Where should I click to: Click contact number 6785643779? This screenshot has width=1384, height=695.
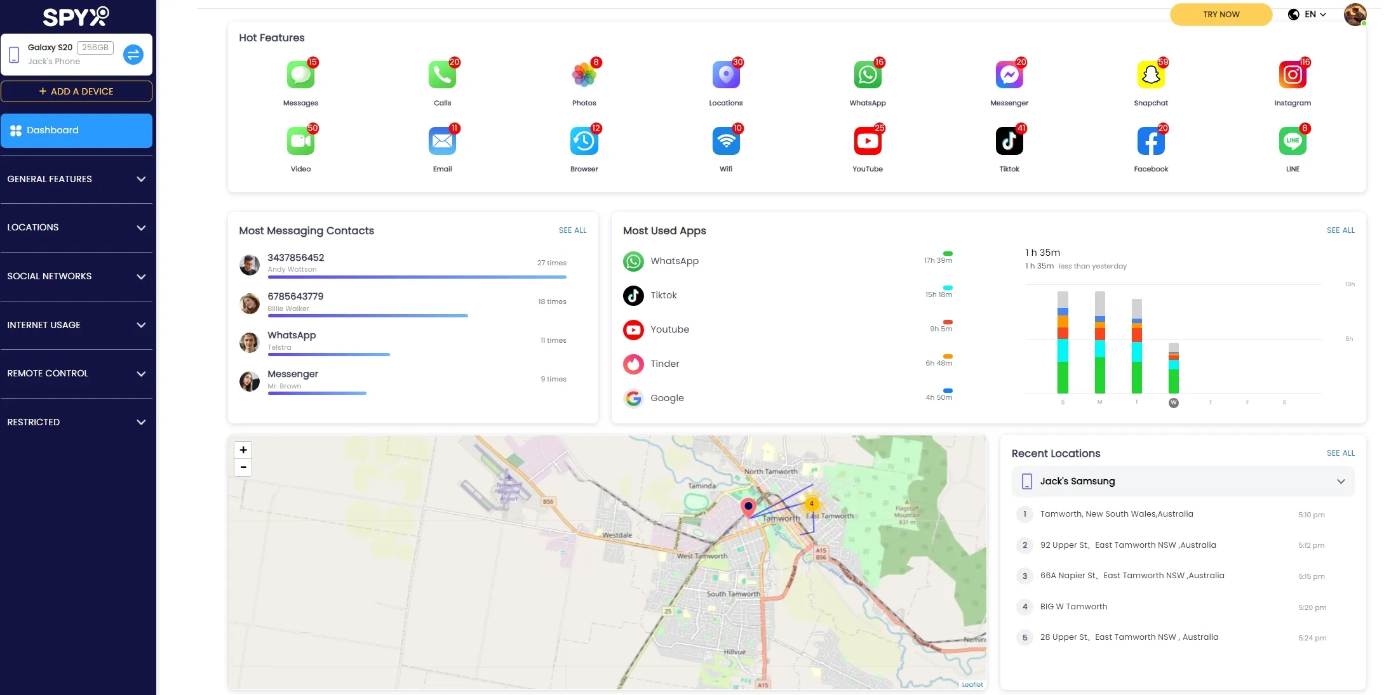click(x=295, y=296)
